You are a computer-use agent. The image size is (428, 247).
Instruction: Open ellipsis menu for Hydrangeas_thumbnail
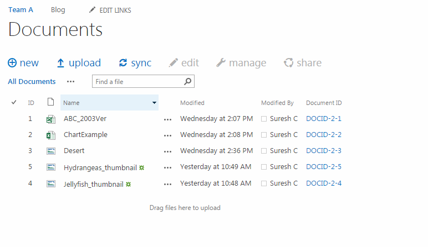(x=168, y=167)
